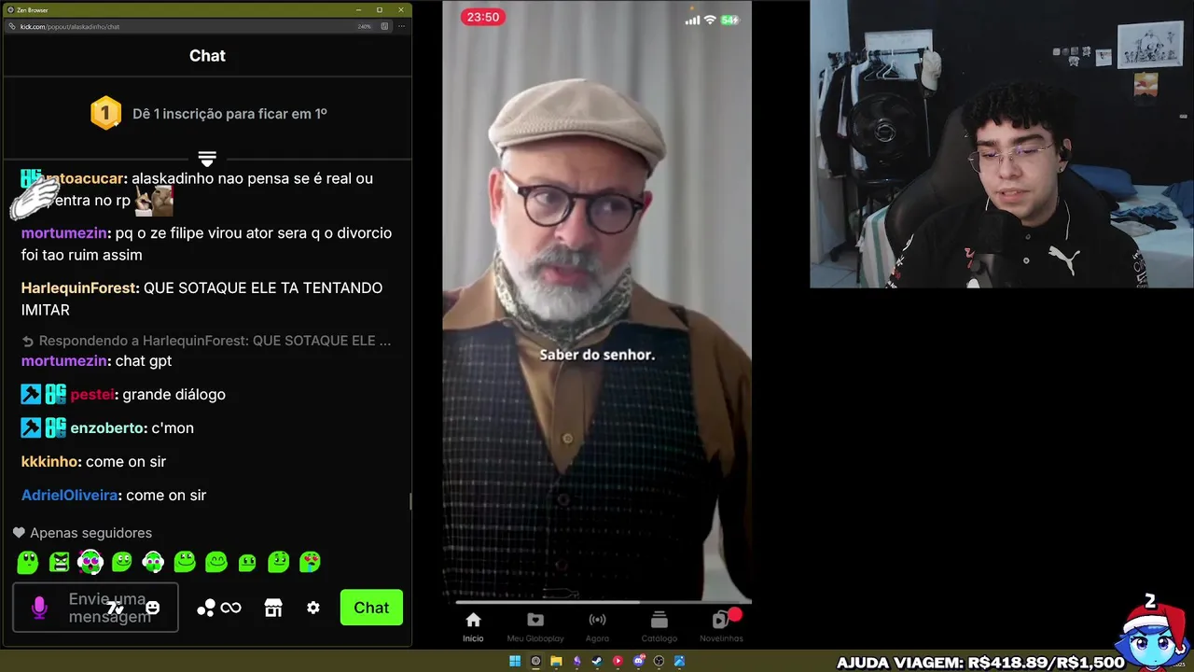This screenshot has height=672, width=1194.
Task: Click 'Respondendo a HarlequinForest' reply reference
Action: pyautogui.click(x=206, y=341)
